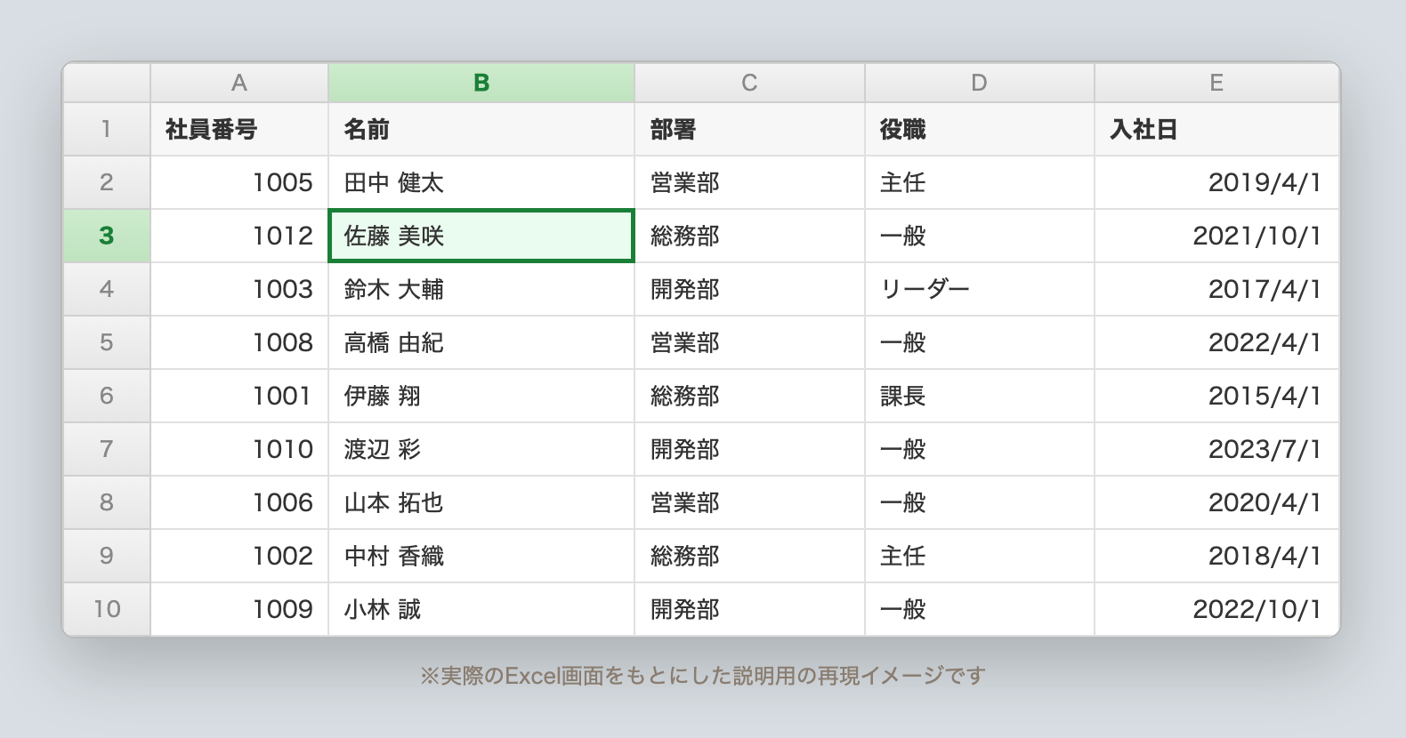This screenshot has height=738, width=1406.
Task: Select the 課長 role cell
Action: (x=979, y=396)
